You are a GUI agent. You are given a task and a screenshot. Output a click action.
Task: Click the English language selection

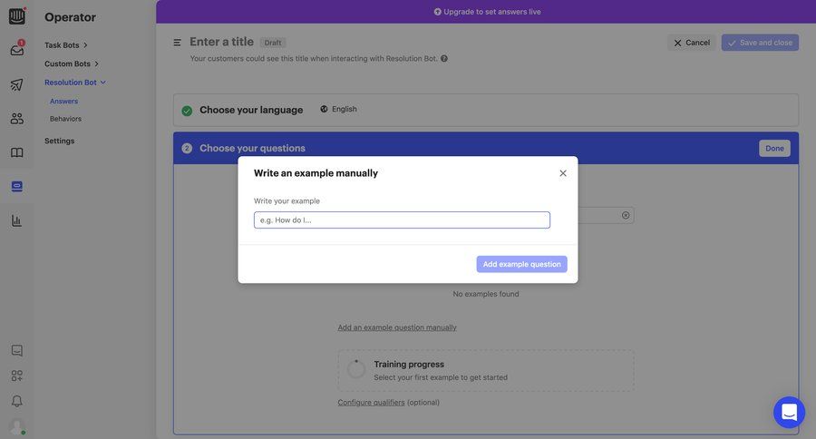(338, 109)
